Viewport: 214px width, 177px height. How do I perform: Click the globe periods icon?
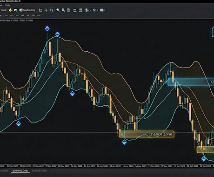[x=94, y=10]
